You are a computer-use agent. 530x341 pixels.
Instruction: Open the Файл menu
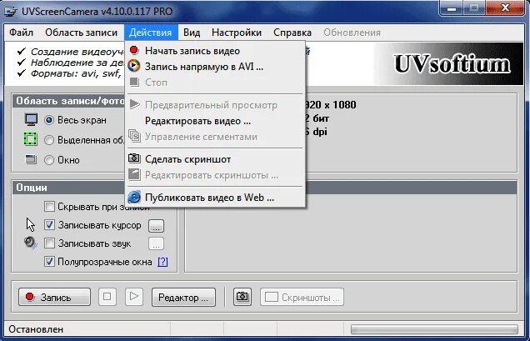click(21, 33)
